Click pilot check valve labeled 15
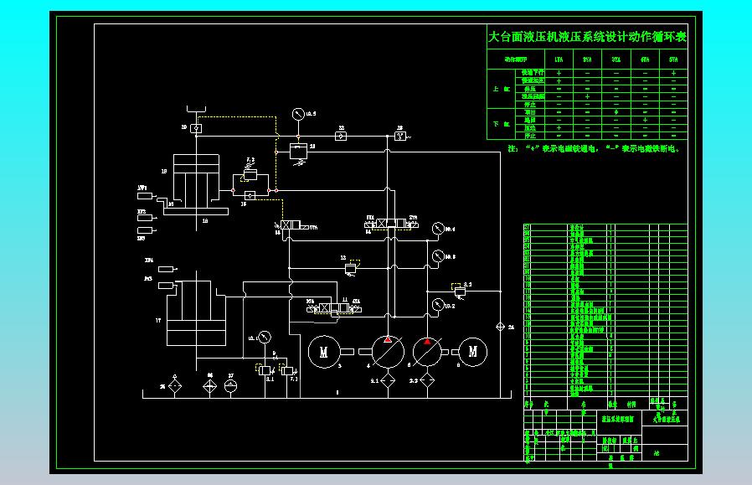The image size is (752, 485). coord(250,195)
